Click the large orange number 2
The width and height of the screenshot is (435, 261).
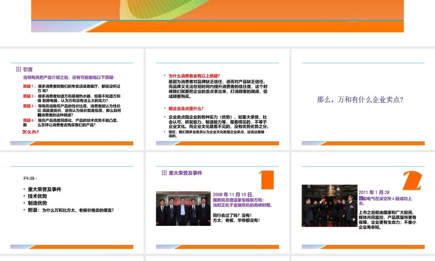coord(412,180)
